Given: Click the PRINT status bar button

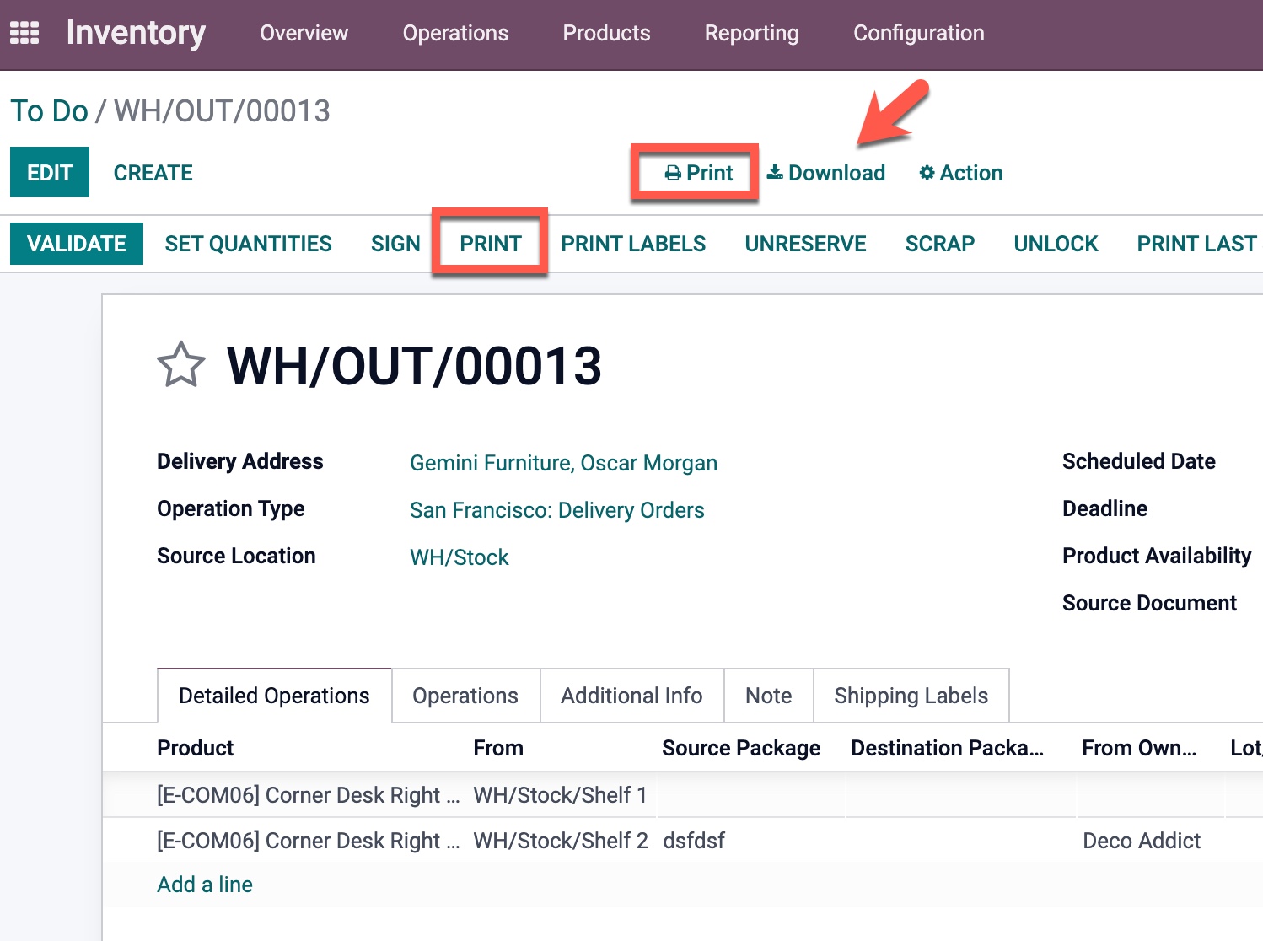Looking at the screenshot, I should [490, 244].
